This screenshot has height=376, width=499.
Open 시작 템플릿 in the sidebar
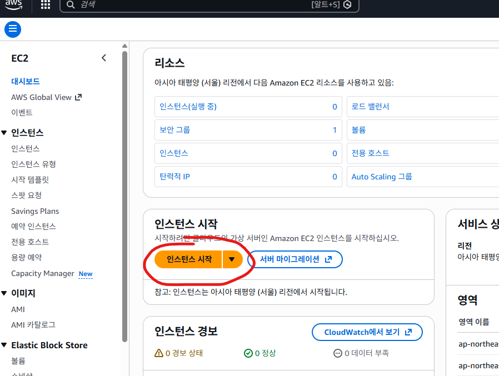click(x=30, y=180)
